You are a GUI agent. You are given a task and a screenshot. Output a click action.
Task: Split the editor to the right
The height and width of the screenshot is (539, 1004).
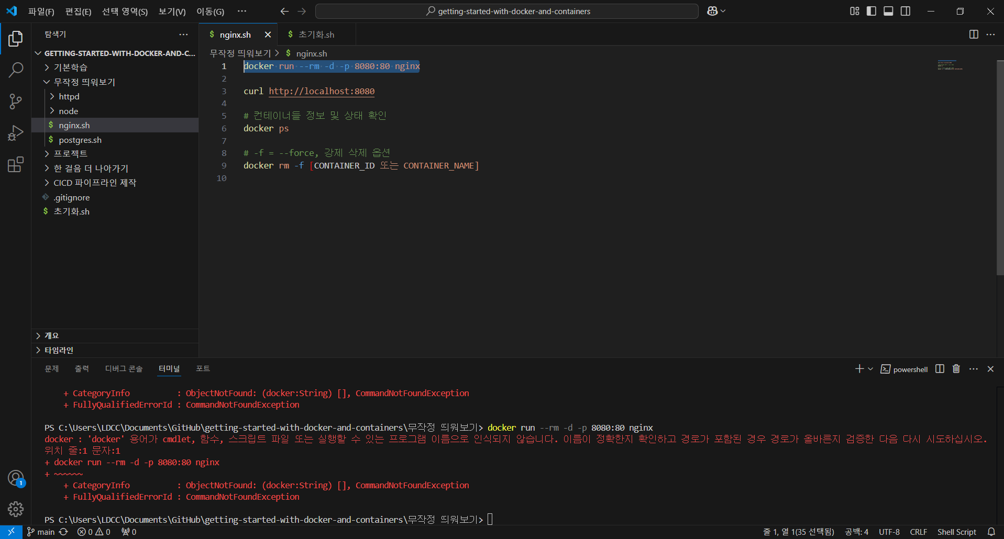[x=974, y=35]
